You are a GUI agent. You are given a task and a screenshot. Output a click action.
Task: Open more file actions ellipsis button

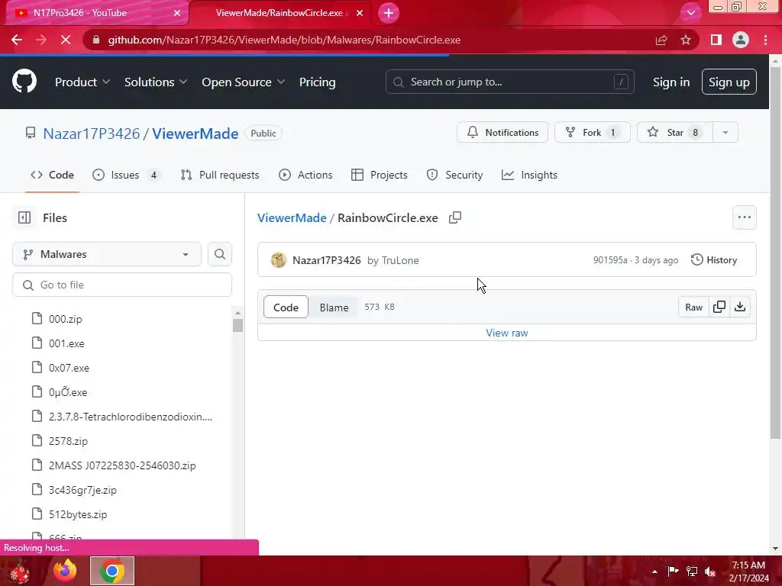[744, 217]
